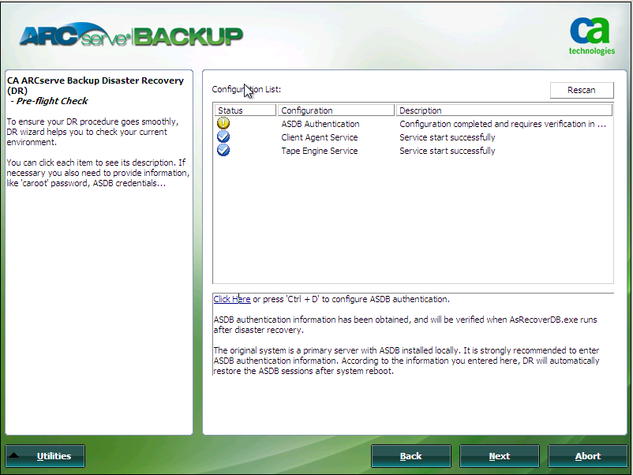Sort by the Configuration column header
This screenshot has height=475, width=633.
336,110
